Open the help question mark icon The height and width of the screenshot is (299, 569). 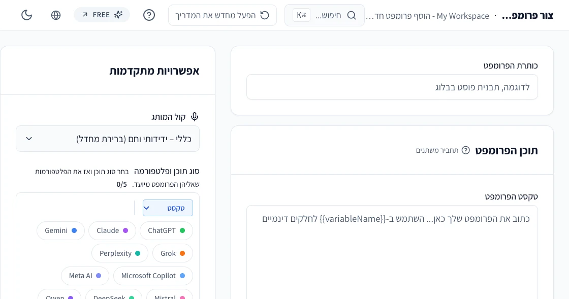(149, 15)
